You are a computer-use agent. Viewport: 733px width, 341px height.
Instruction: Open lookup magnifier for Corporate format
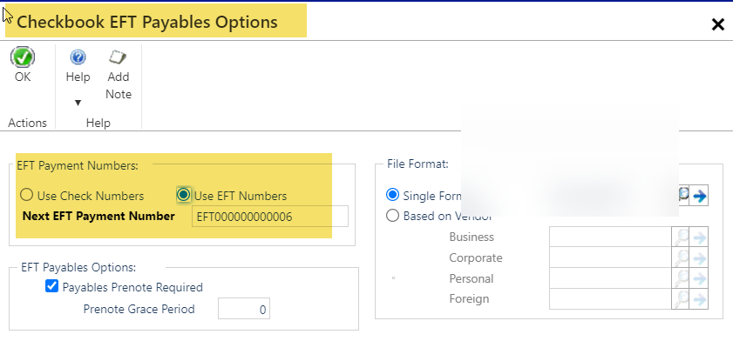[681, 257]
